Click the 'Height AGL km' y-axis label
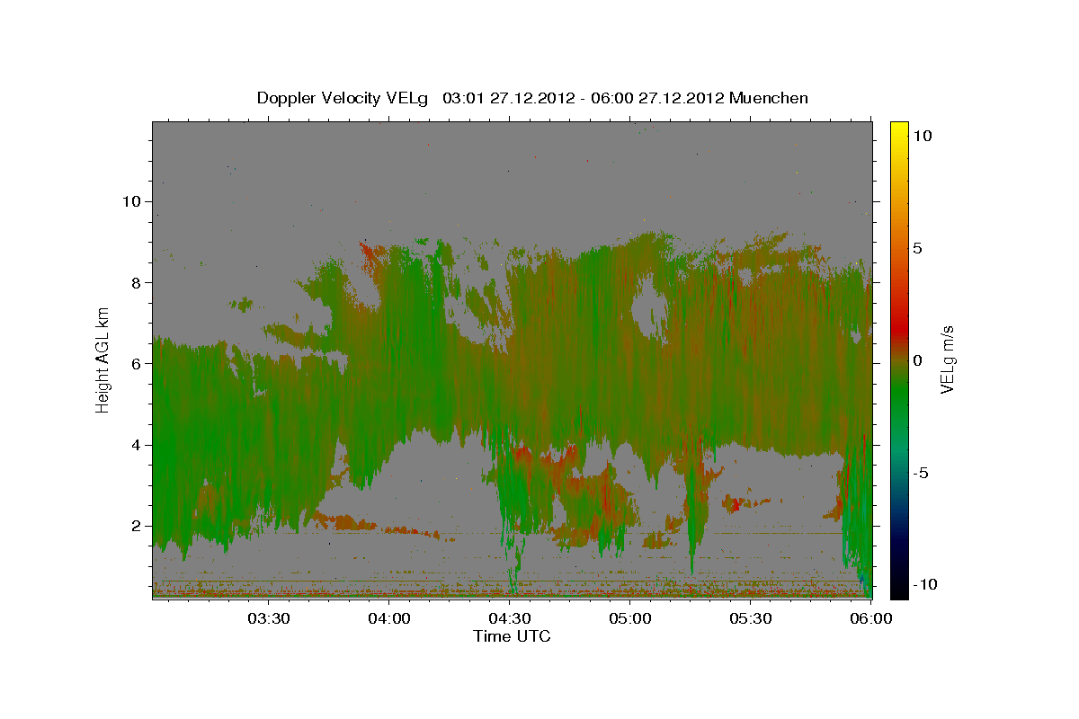The height and width of the screenshot is (719, 1079). tap(103, 359)
